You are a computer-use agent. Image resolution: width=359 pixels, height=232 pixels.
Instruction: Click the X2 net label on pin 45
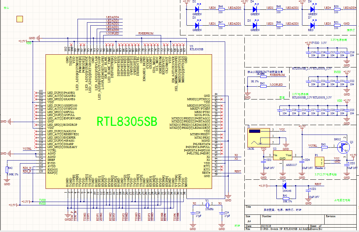pos(236,155)
